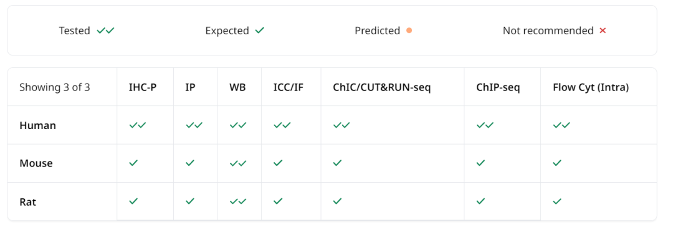The height and width of the screenshot is (227, 673).
Task: Click the red Not recommended cross icon
Action: (603, 31)
